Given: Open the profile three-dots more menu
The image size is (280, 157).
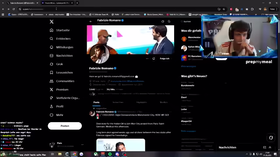Looking at the screenshot, I should 147,58.
